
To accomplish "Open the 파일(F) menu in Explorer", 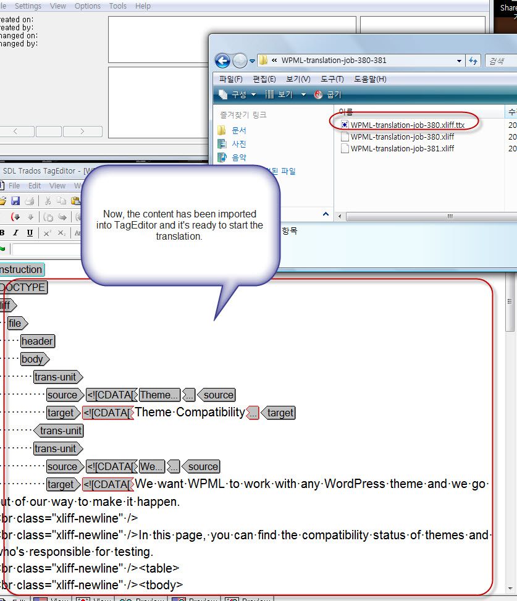I will [231, 79].
